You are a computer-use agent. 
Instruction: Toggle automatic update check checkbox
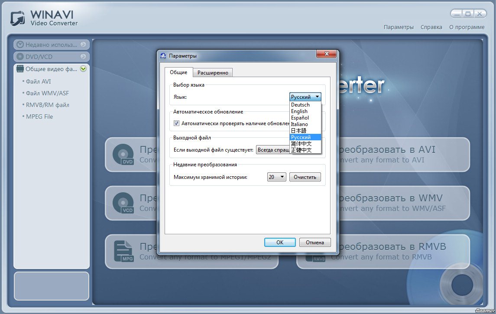(x=176, y=123)
